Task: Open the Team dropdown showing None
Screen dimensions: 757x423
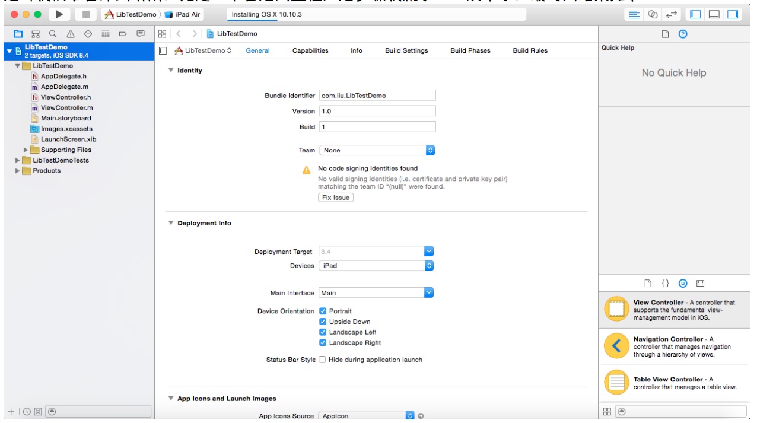Action: [377, 150]
